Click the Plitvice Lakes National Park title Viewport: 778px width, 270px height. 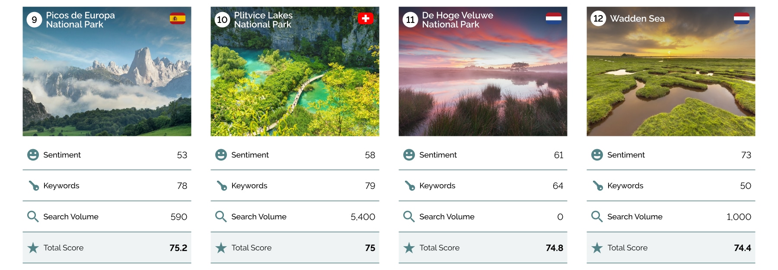point(263,20)
